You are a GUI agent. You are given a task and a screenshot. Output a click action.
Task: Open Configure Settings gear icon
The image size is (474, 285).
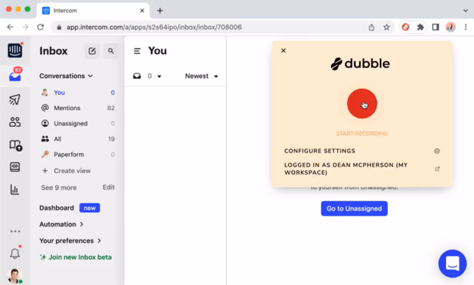pyautogui.click(x=437, y=151)
